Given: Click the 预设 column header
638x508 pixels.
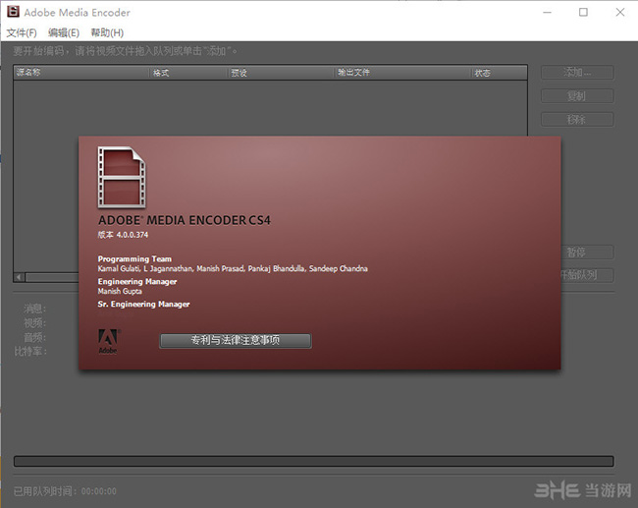Looking at the screenshot, I should [281, 73].
